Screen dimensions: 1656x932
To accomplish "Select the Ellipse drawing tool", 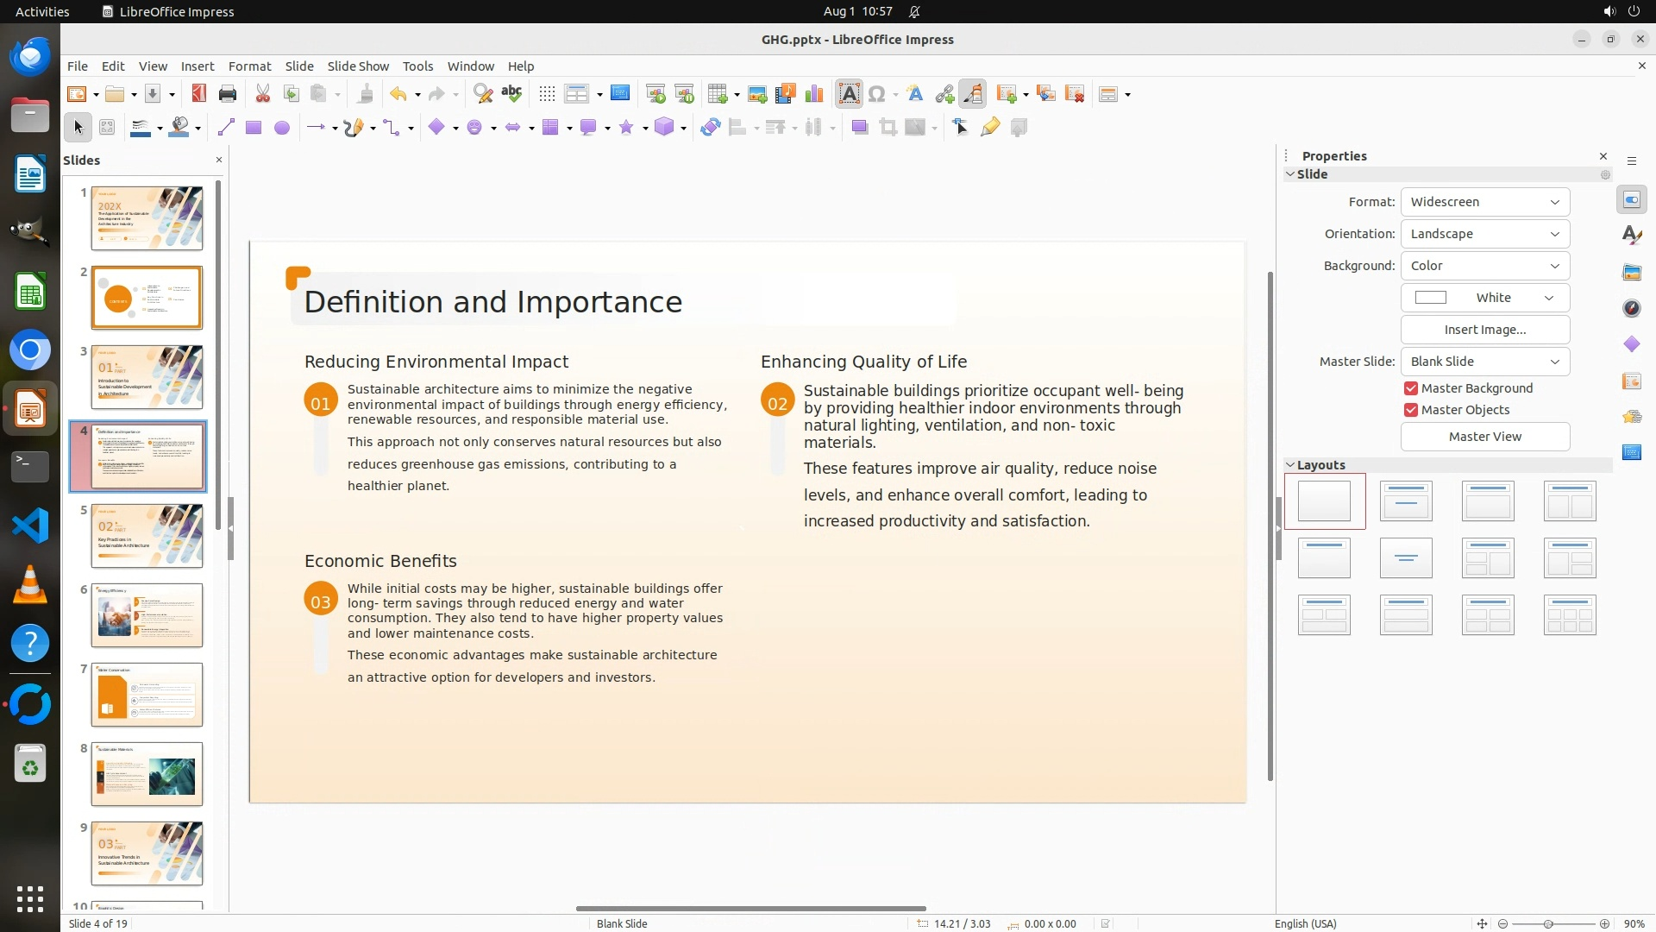I will click(281, 128).
